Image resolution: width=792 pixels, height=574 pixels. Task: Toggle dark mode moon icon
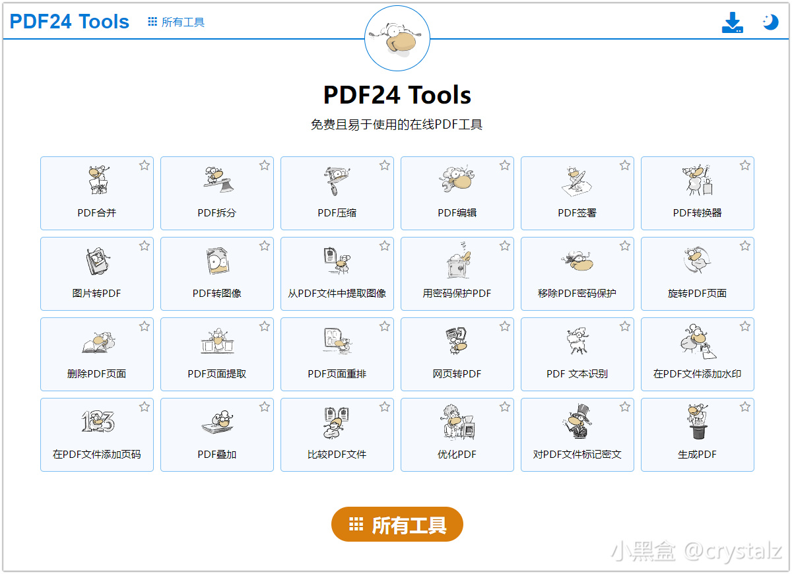pyautogui.click(x=770, y=22)
